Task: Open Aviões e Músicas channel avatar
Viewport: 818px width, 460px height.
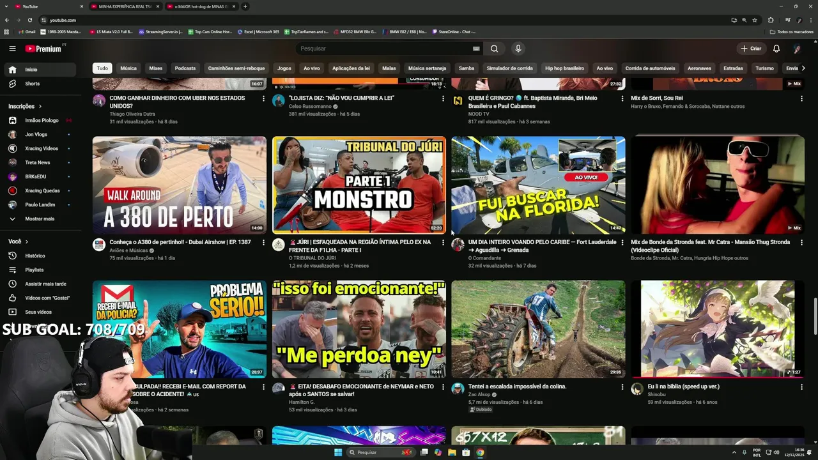Action: [x=99, y=245]
